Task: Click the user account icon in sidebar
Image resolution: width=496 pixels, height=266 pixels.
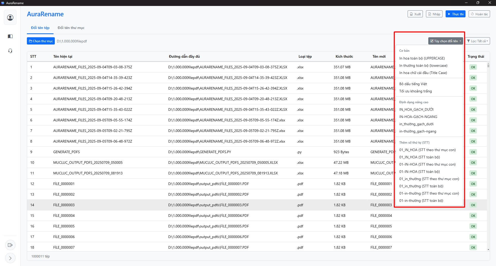Action: tap(10, 18)
